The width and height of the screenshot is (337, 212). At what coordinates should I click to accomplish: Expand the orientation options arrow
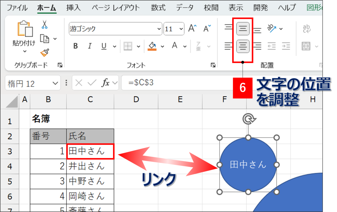(x=281, y=28)
